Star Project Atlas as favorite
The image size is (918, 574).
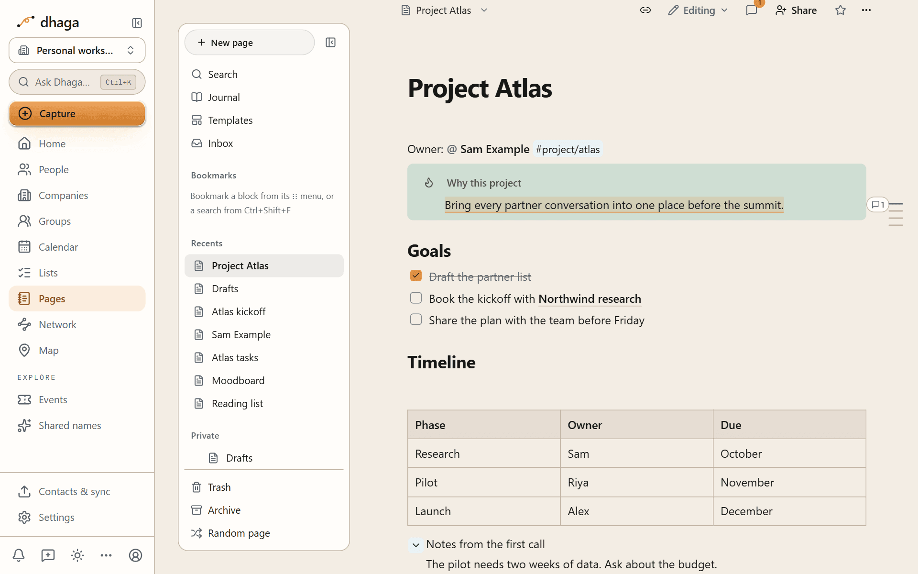(x=841, y=10)
